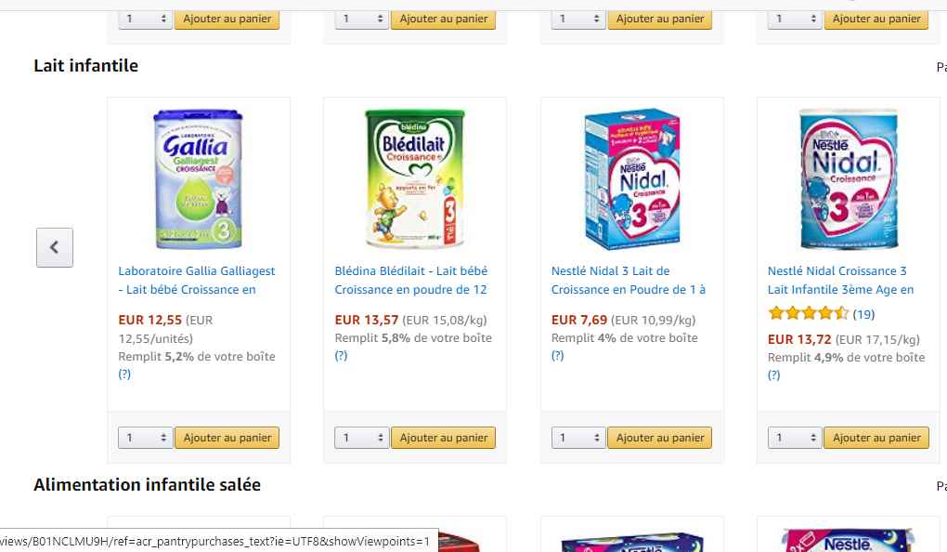Open the Nestlé Nidal Croissance tin image
This screenshot has height=552, width=947.
pos(848,179)
